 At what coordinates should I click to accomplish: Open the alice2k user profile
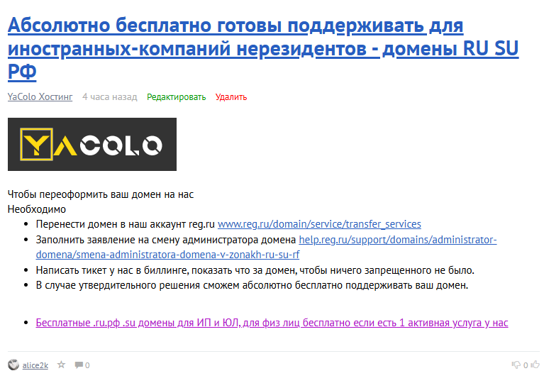(35, 365)
